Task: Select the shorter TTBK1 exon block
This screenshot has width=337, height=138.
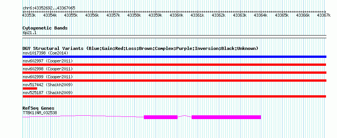Action: pos(161,117)
